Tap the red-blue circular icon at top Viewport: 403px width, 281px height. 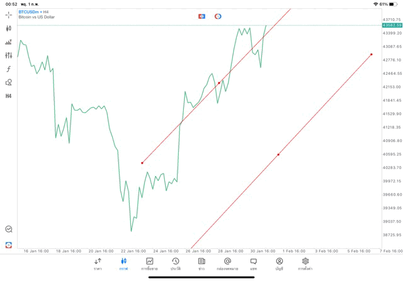coord(218,16)
